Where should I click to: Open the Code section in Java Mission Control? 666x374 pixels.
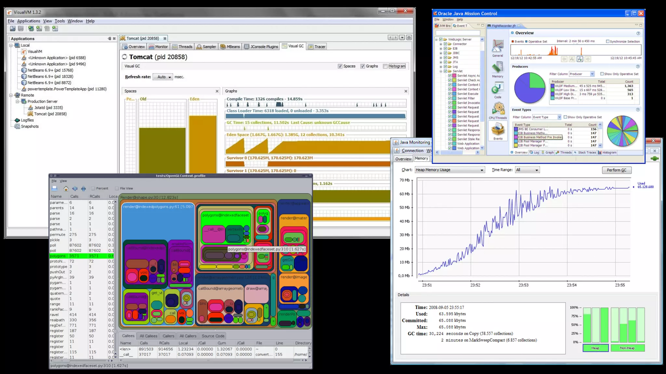click(x=498, y=91)
